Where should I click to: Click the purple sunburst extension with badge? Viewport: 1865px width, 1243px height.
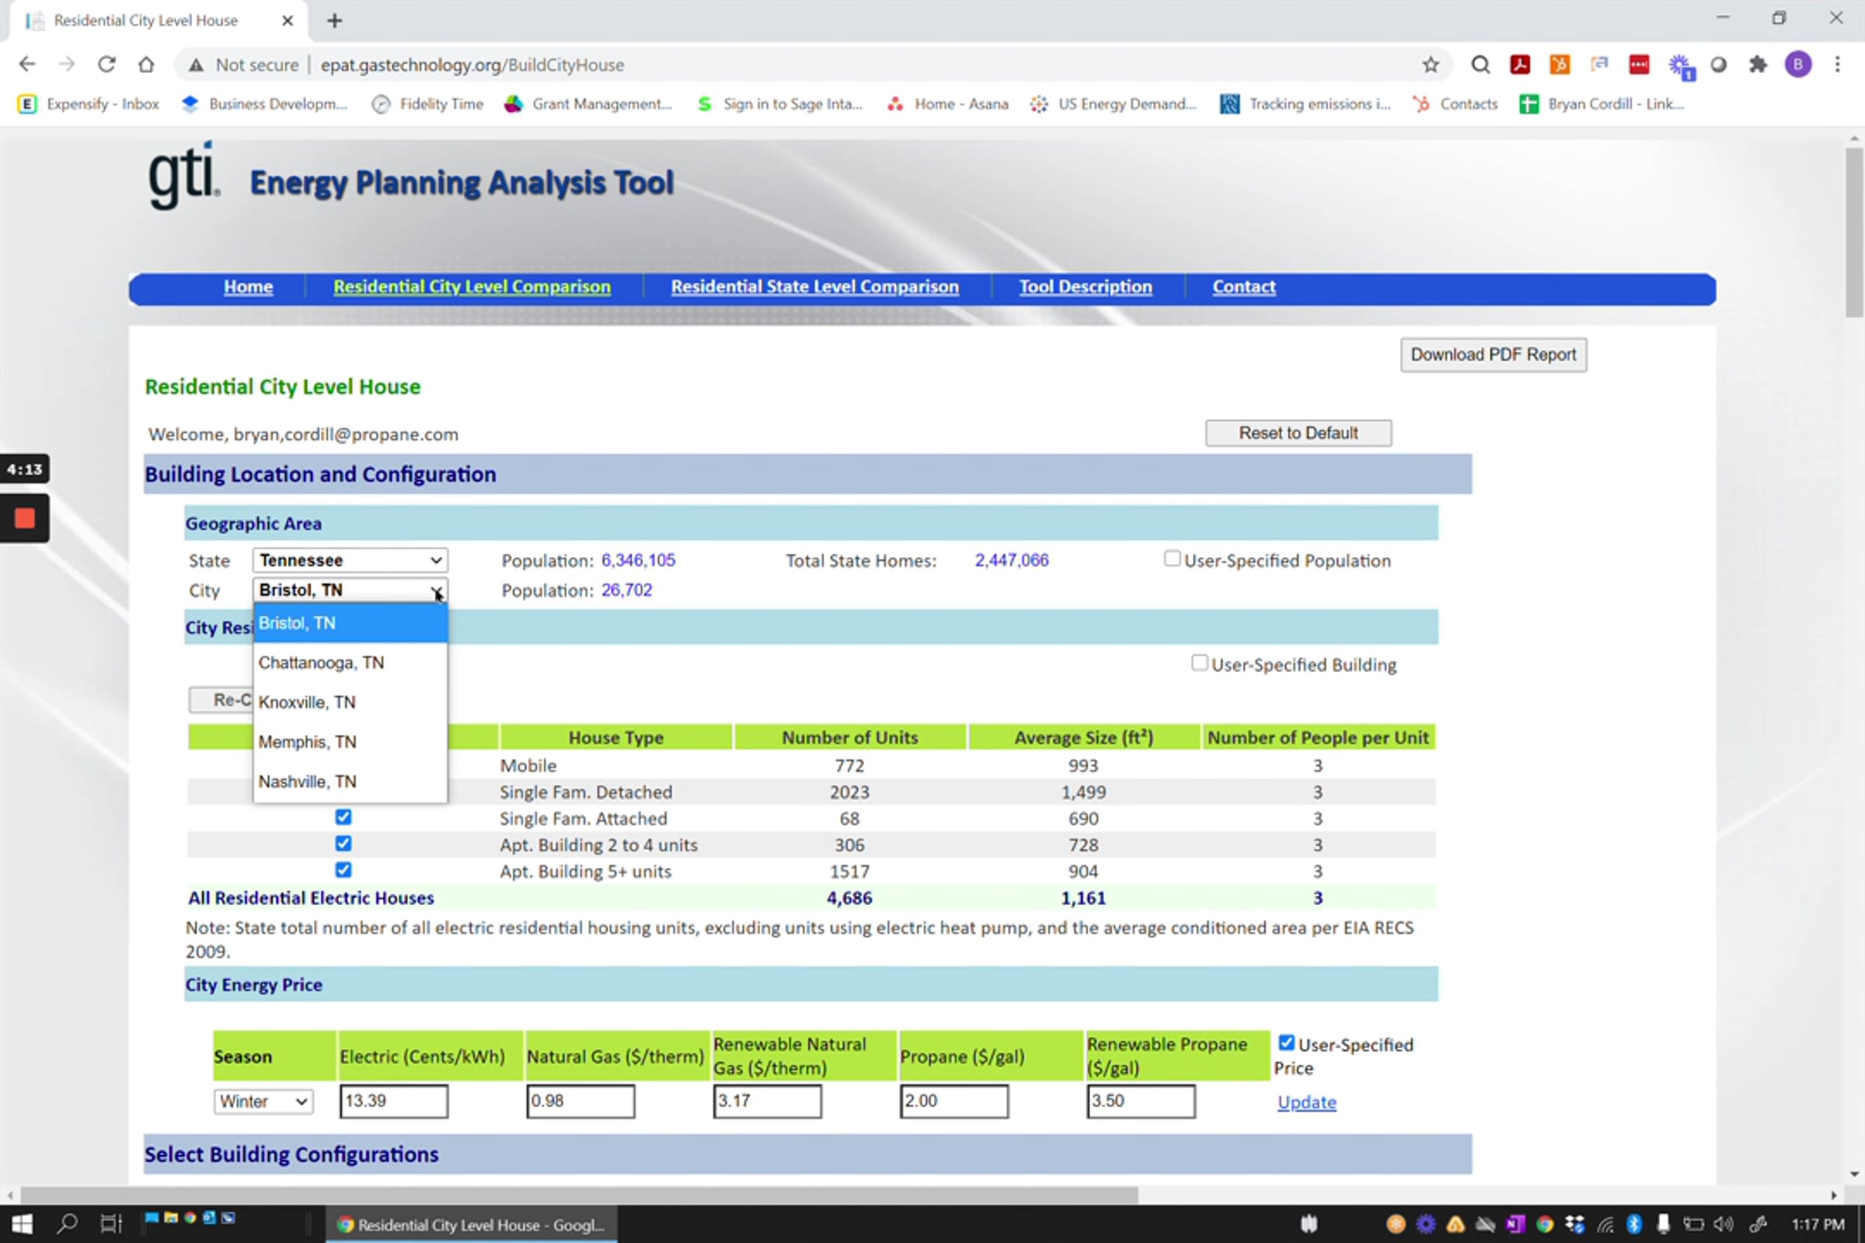[1679, 66]
